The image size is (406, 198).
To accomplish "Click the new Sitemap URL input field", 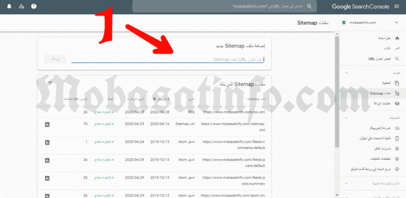I will click(168, 60).
